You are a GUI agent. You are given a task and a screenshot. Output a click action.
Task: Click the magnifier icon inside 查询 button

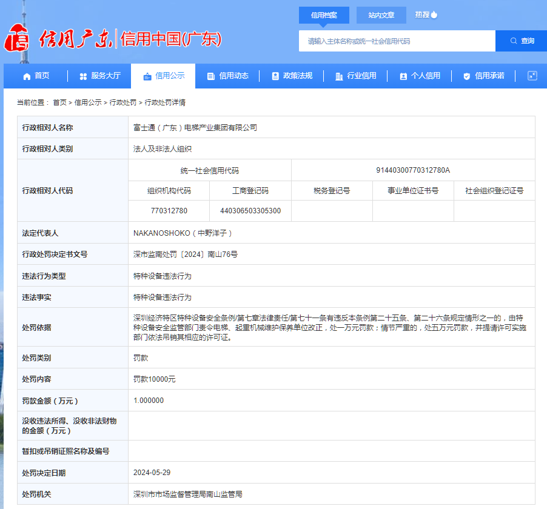click(513, 41)
